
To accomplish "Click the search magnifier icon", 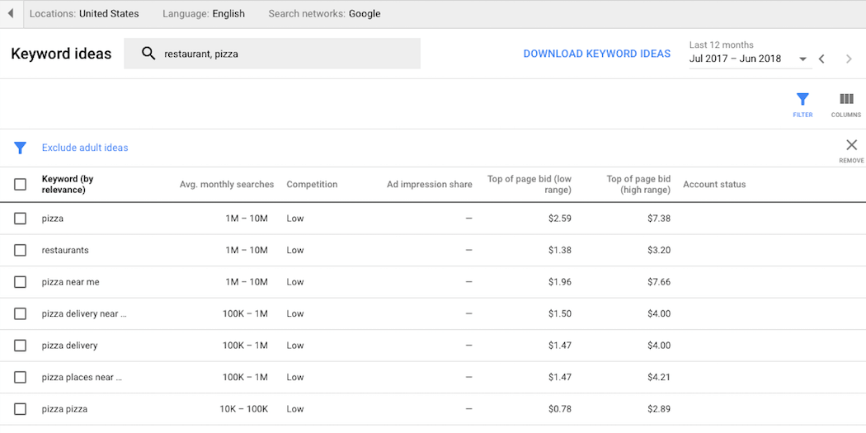I will pos(148,54).
